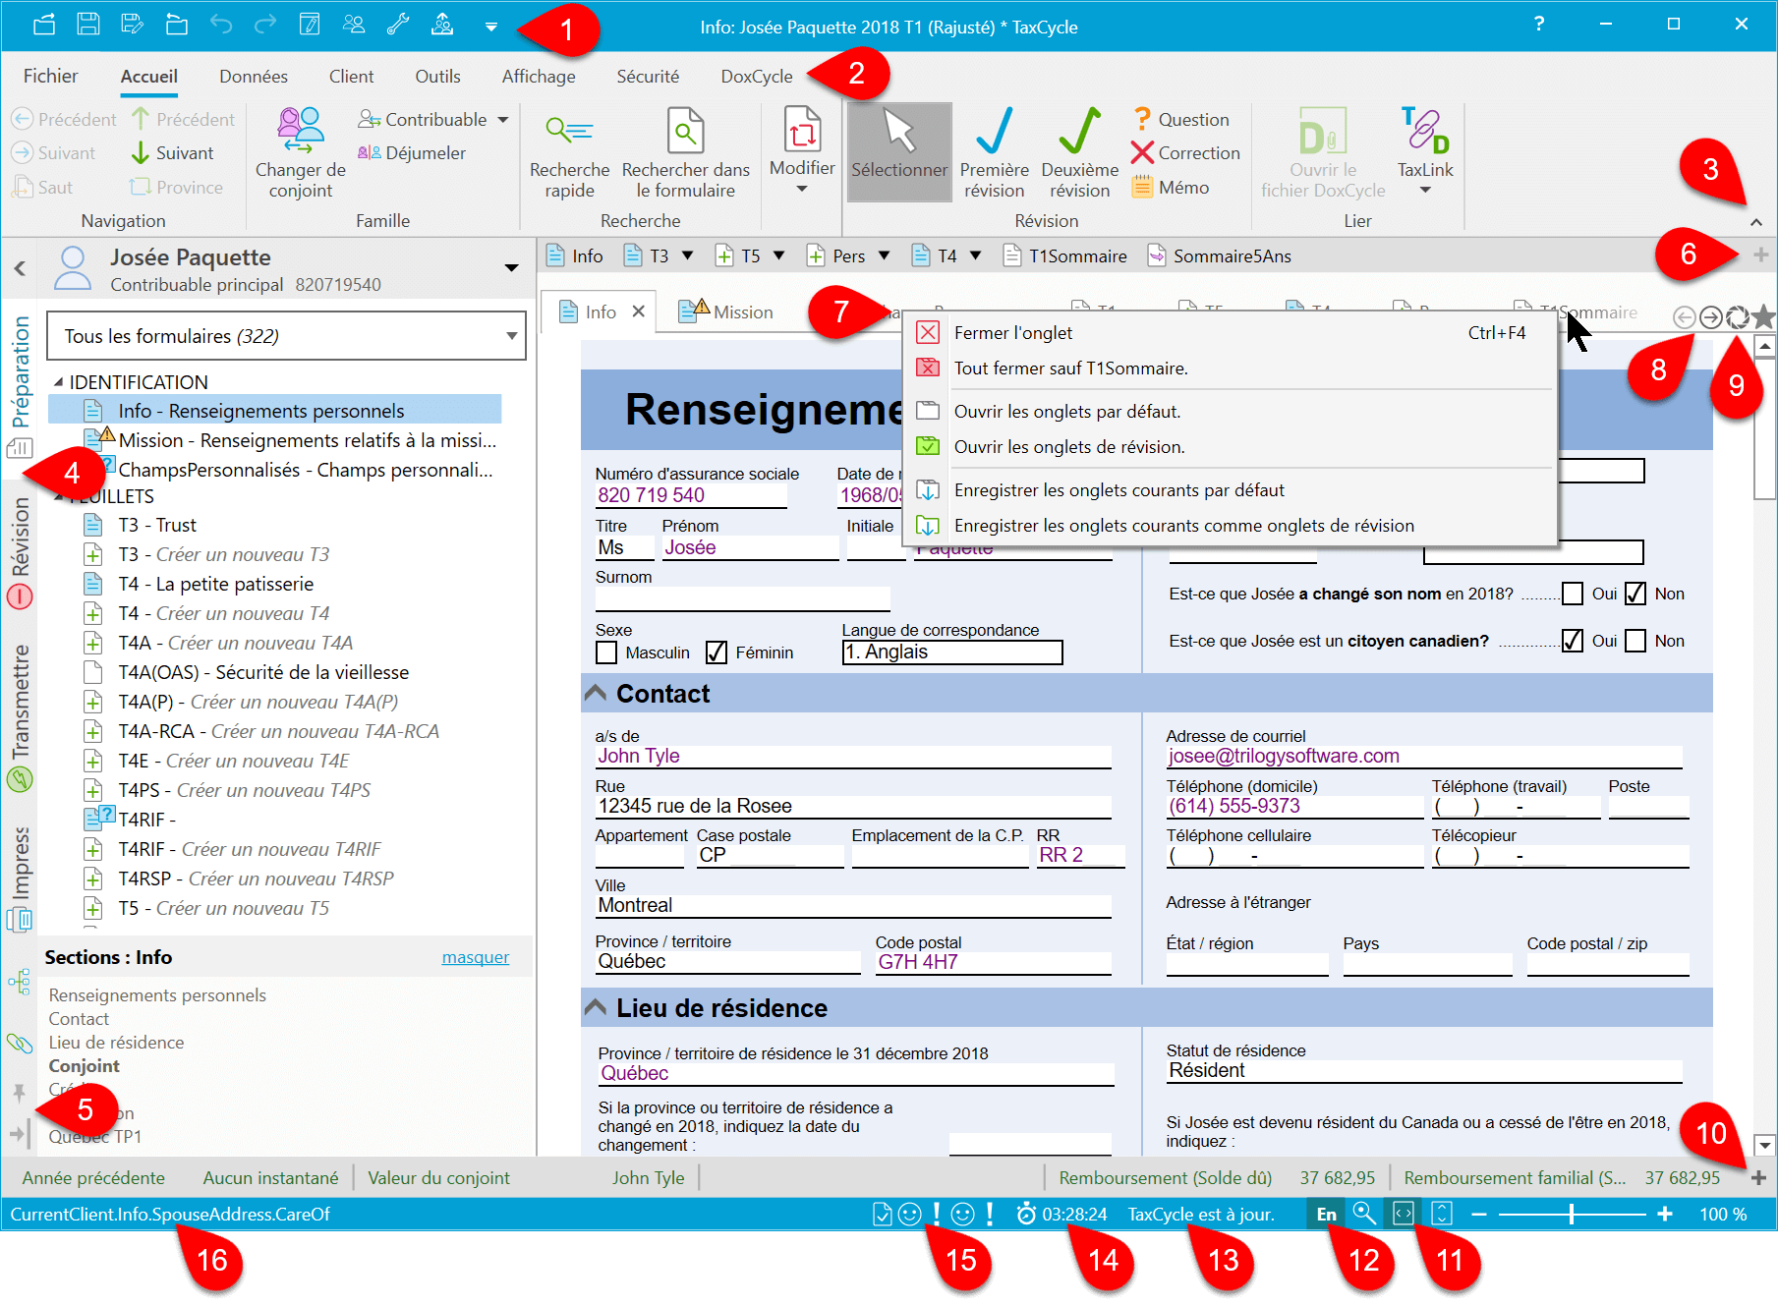Choose Fermer l'onglet from context menu
The width and height of the screenshot is (1778, 1304).
1230,333
